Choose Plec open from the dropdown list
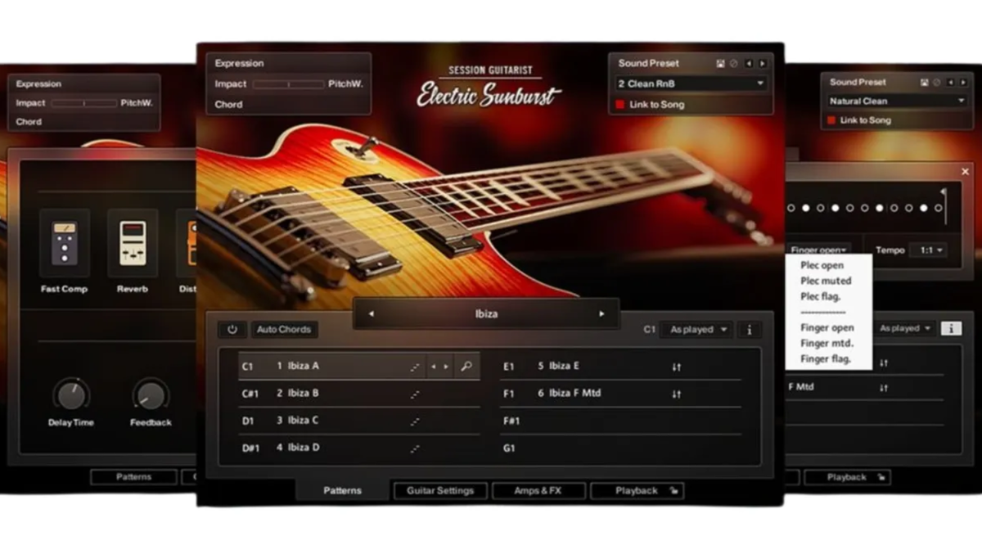 pos(822,266)
